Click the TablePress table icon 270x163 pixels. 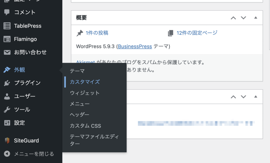click(x=7, y=26)
